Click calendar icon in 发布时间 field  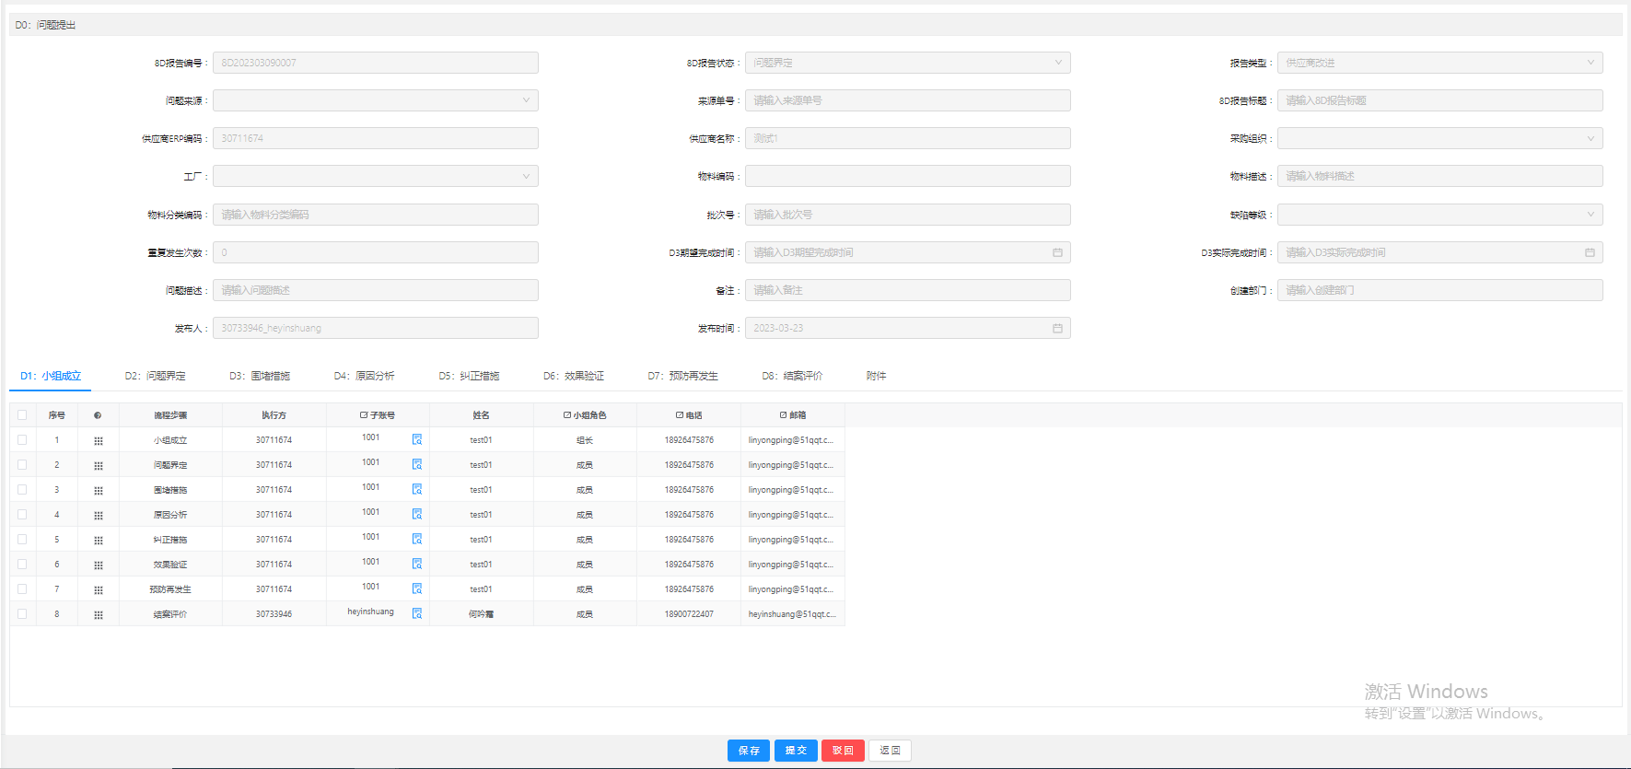coord(1057,328)
